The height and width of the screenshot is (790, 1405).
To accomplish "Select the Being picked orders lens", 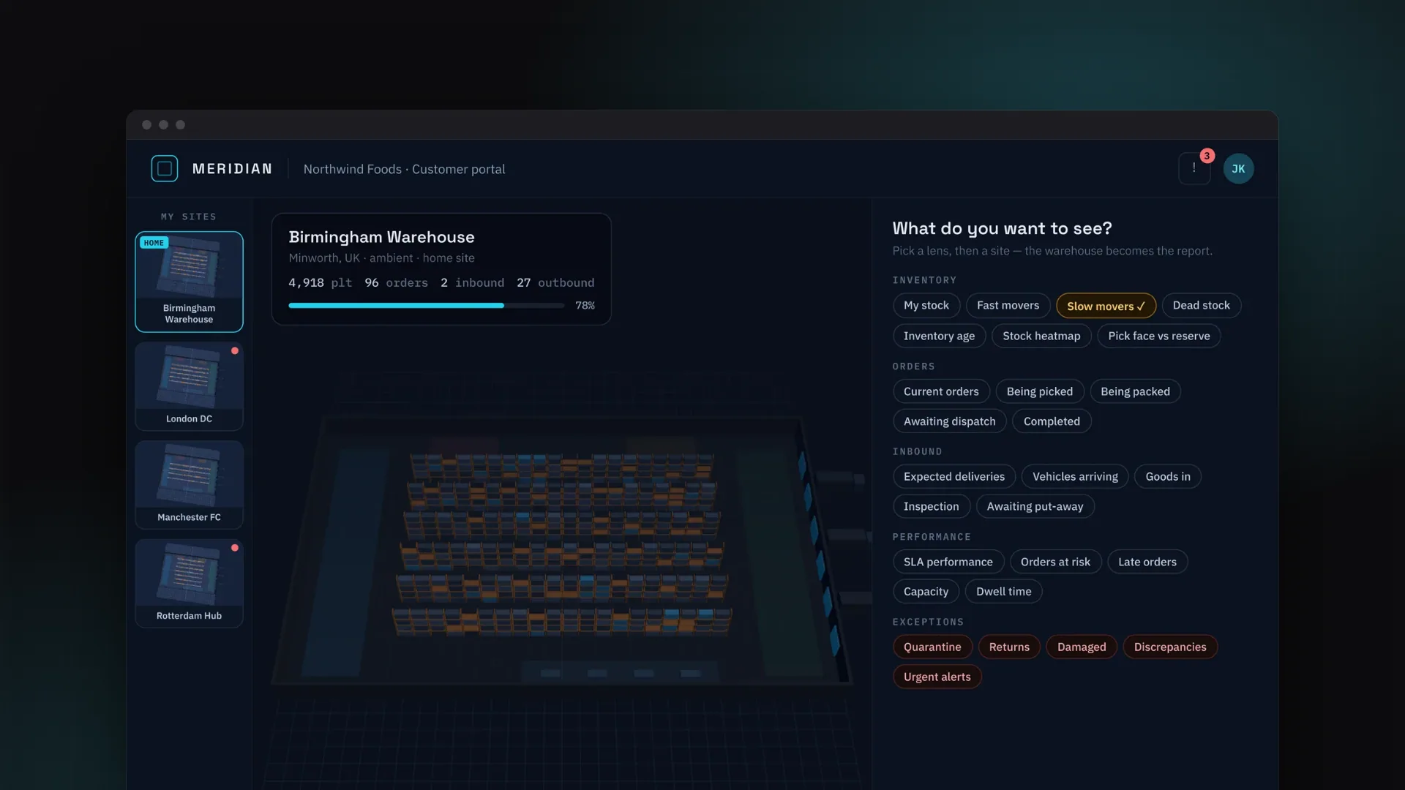I will click(1039, 391).
